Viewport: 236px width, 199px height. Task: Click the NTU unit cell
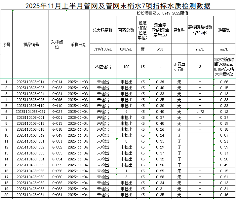[x=160, y=49]
